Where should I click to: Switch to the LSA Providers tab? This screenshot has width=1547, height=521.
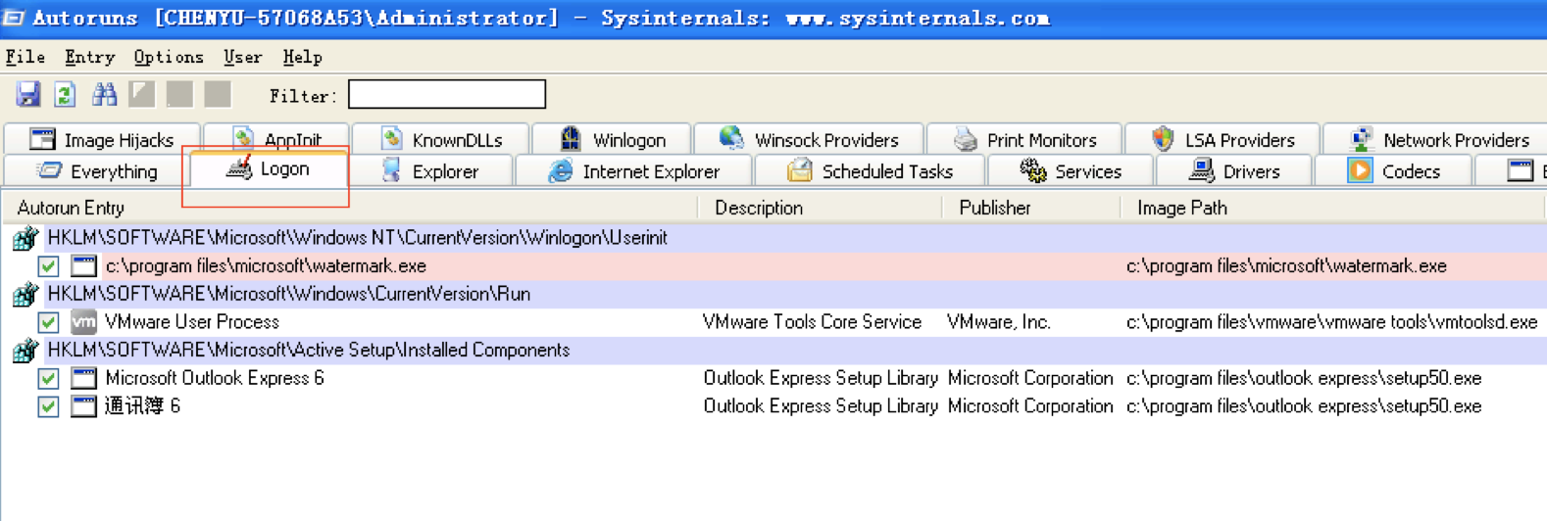pyautogui.click(x=1223, y=140)
